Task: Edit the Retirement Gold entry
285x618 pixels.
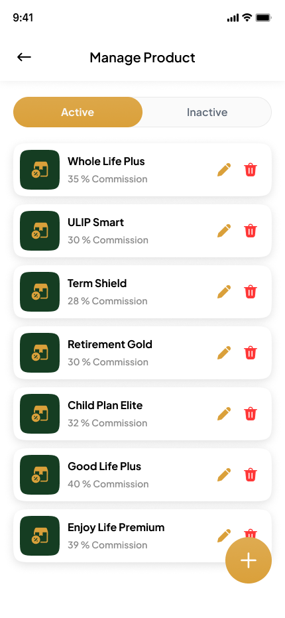Action: tap(224, 353)
